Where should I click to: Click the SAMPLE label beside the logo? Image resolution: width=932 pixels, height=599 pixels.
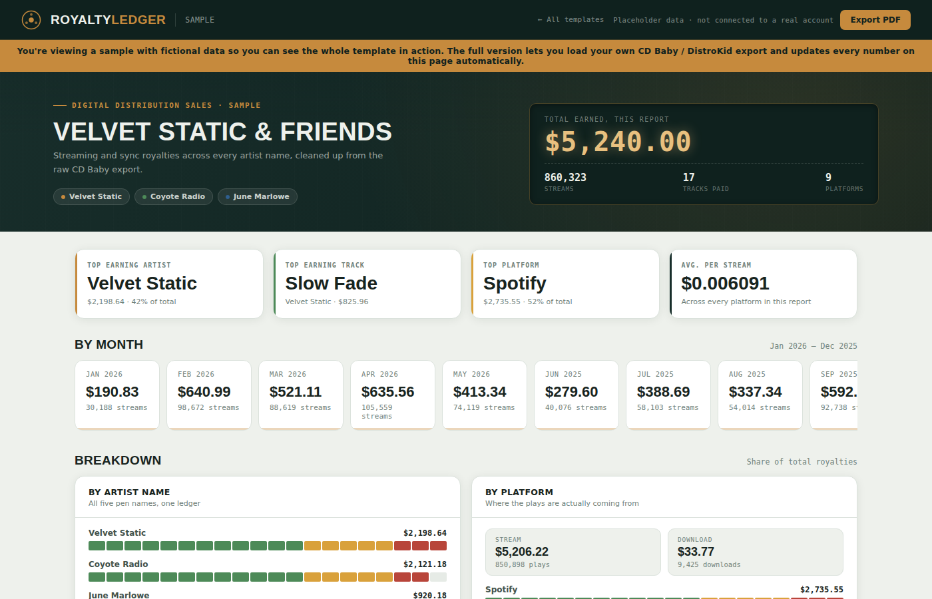pyautogui.click(x=200, y=20)
